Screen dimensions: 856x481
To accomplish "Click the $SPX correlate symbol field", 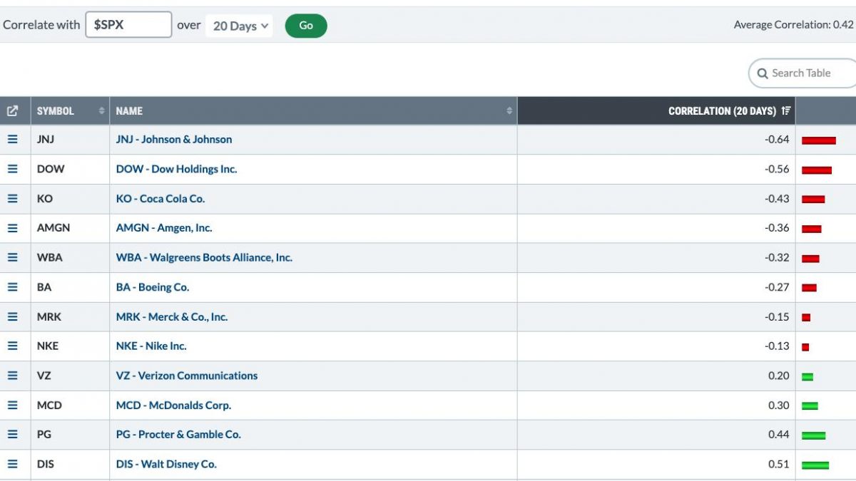I will click(128, 25).
